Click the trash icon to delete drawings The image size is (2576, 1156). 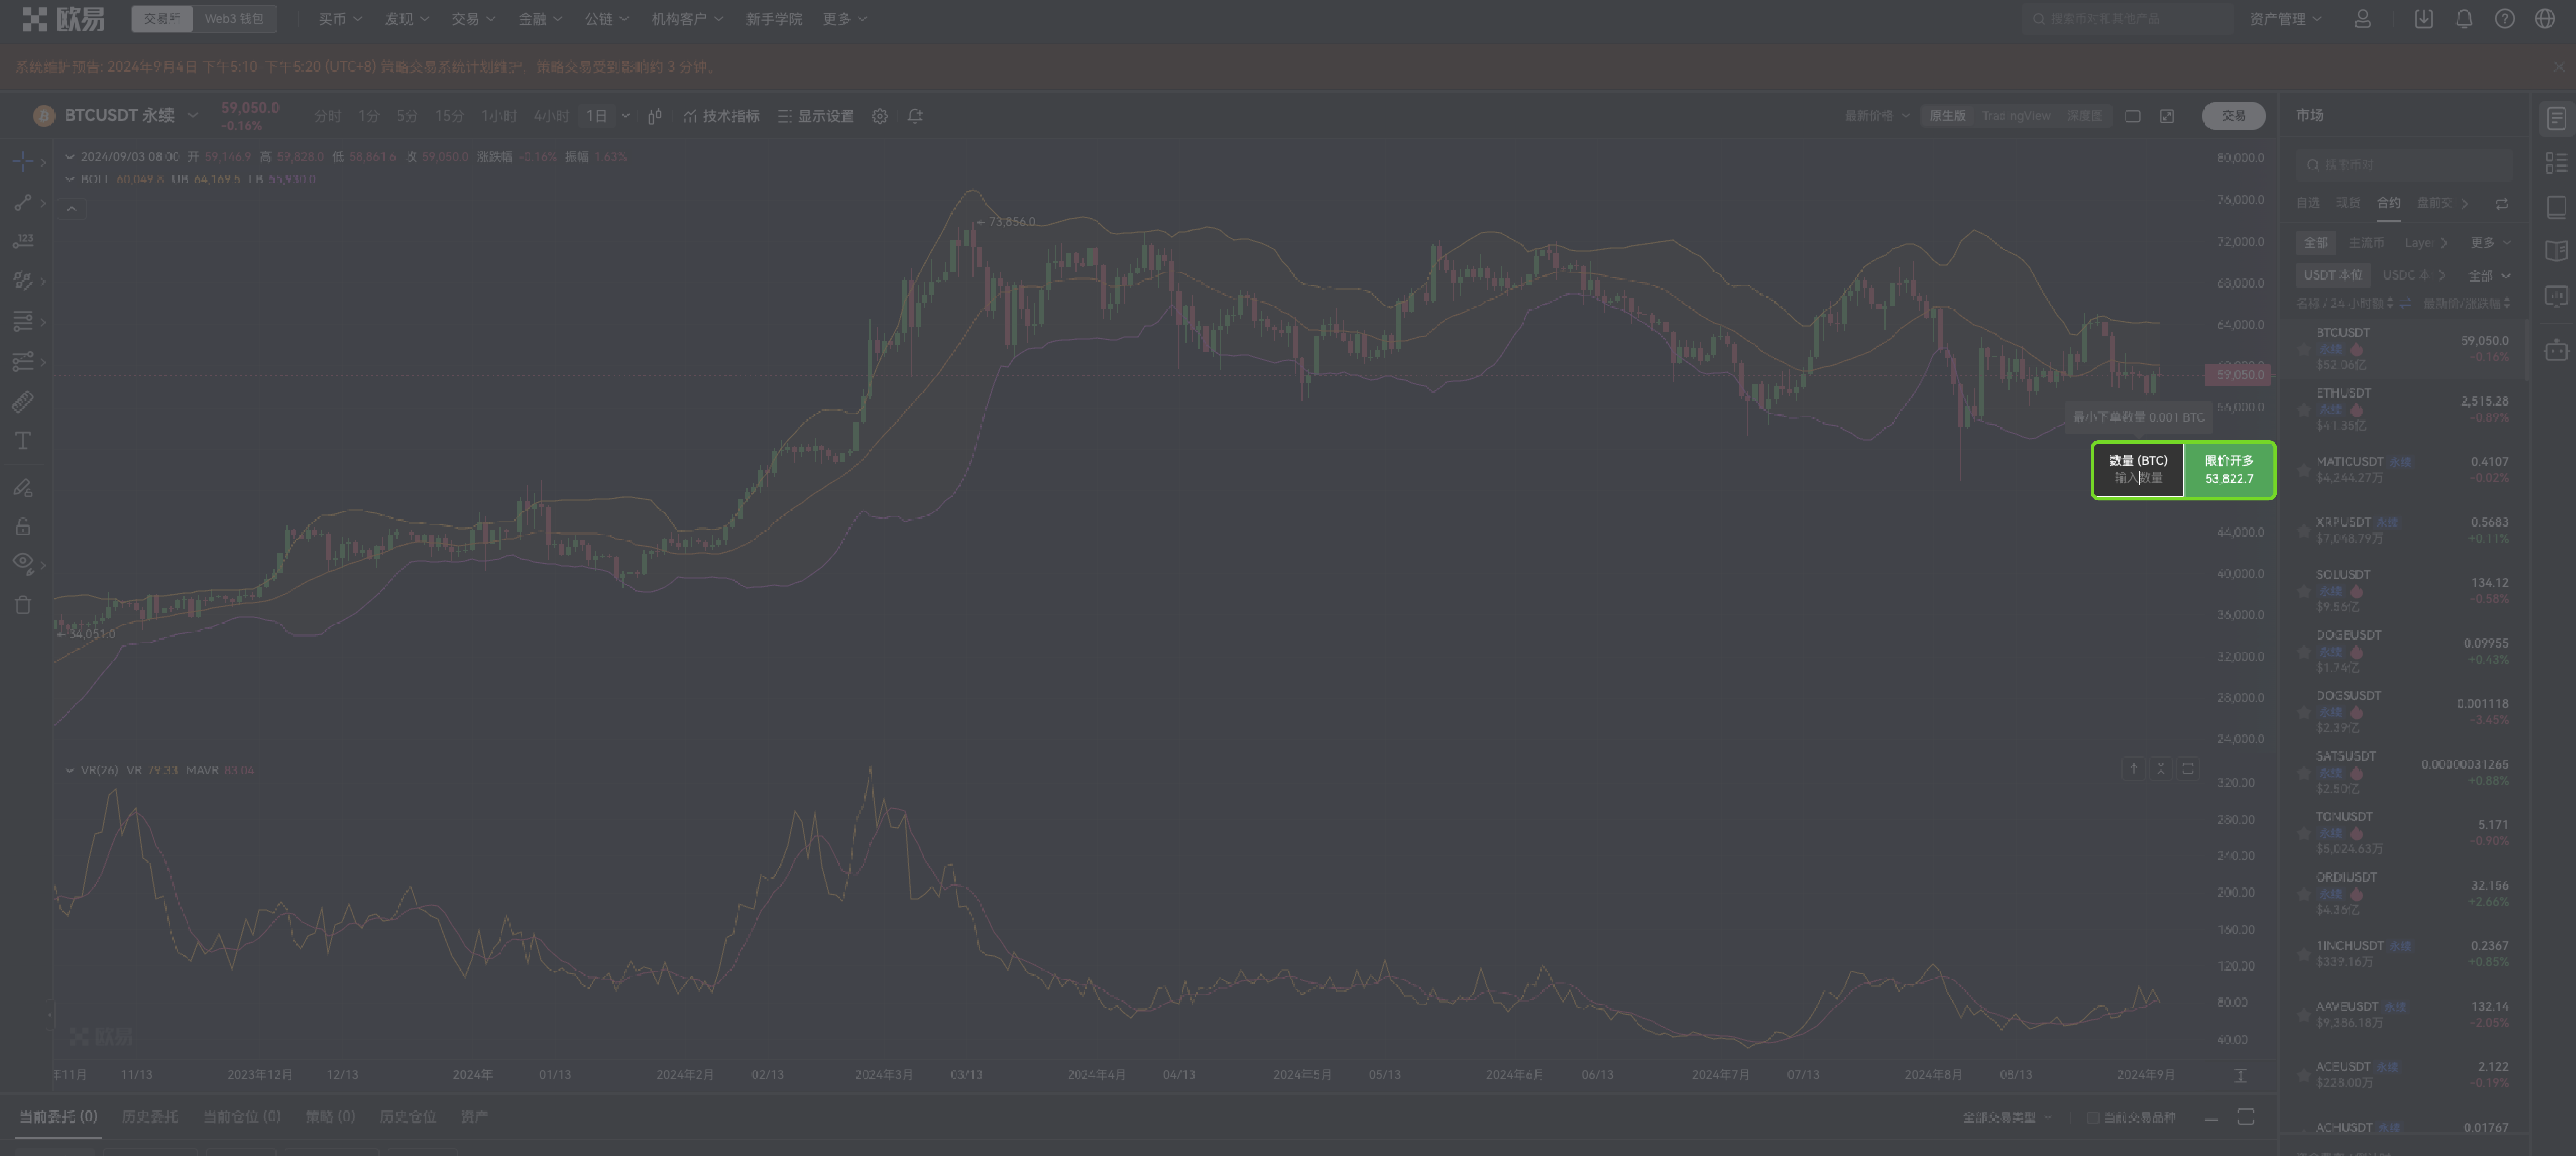tap(23, 605)
